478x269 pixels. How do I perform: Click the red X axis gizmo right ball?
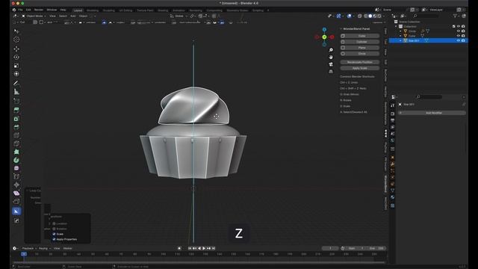pyautogui.click(x=332, y=37)
